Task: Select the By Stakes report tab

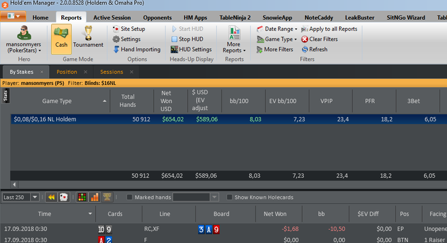Action: [21, 72]
